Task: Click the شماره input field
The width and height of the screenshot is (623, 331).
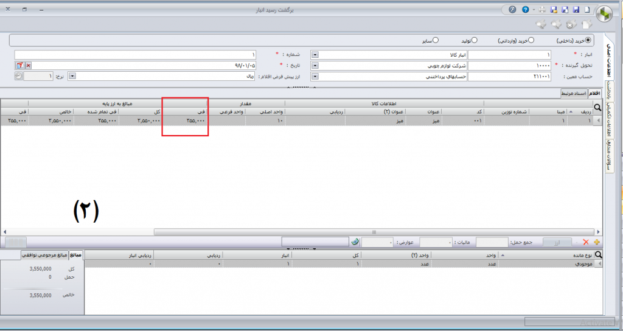Action: click(135, 55)
